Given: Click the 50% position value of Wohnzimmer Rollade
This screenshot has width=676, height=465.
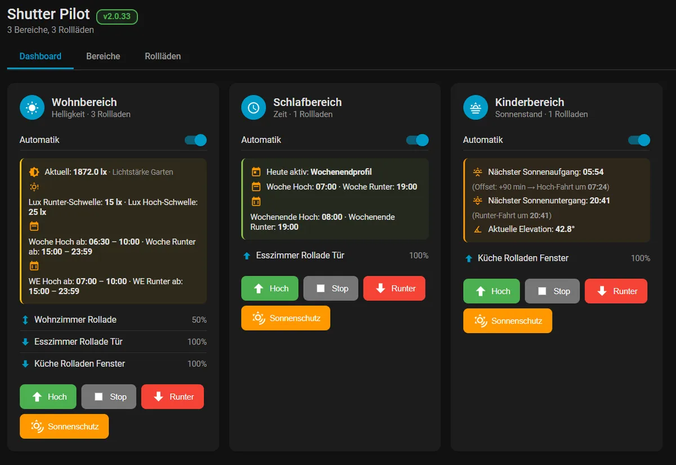Looking at the screenshot, I should (199, 320).
